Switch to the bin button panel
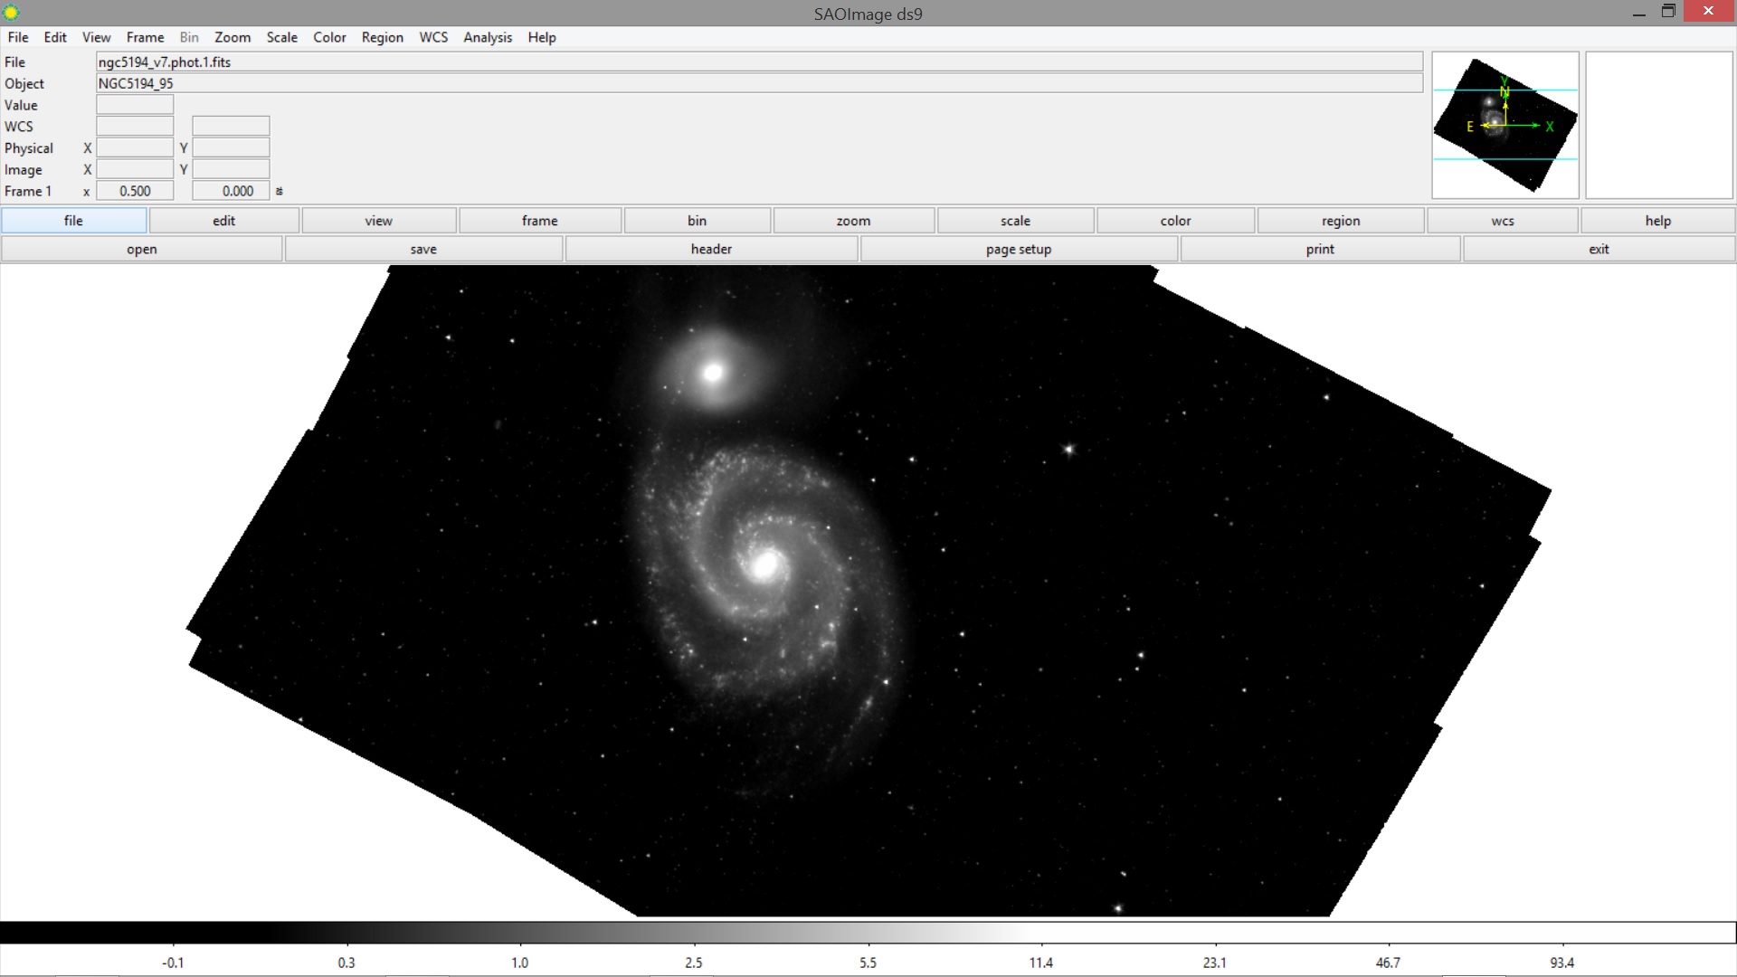Image resolution: width=1737 pixels, height=977 pixels. (697, 220)
